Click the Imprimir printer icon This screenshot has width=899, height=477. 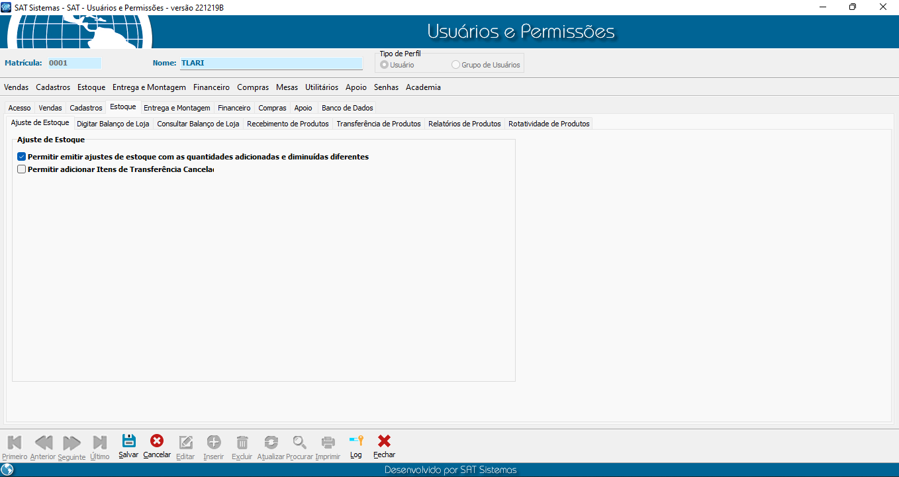coord(328,443)
